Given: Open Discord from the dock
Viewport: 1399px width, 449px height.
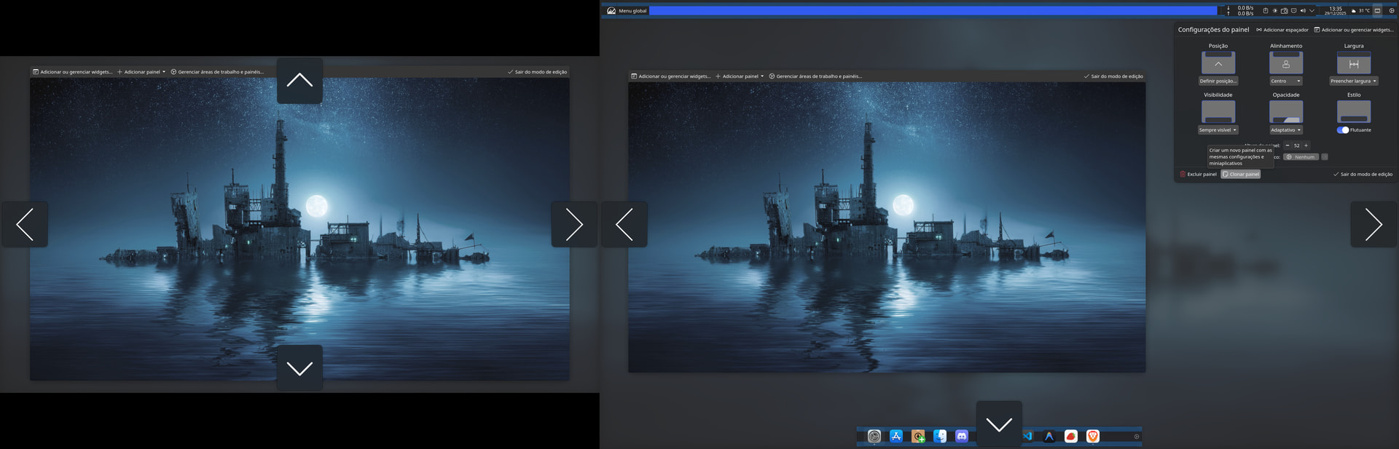Looking at the screenshot, I should (962, 436).
